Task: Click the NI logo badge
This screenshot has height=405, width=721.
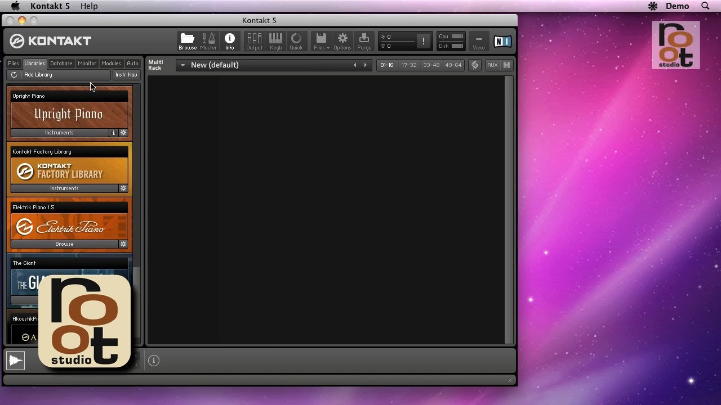Action: [x=502, y=41]
